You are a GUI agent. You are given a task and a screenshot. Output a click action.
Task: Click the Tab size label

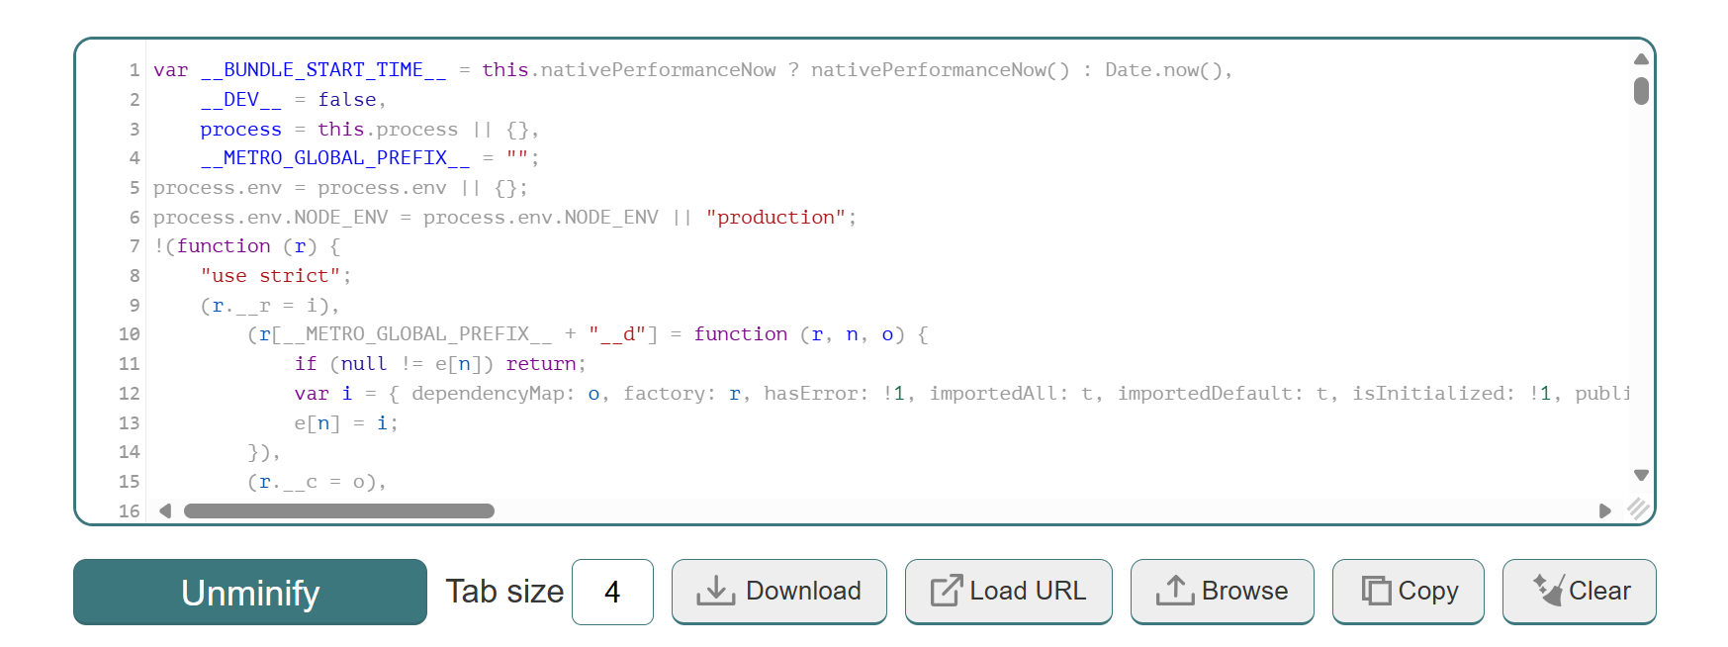coord(504,592)
